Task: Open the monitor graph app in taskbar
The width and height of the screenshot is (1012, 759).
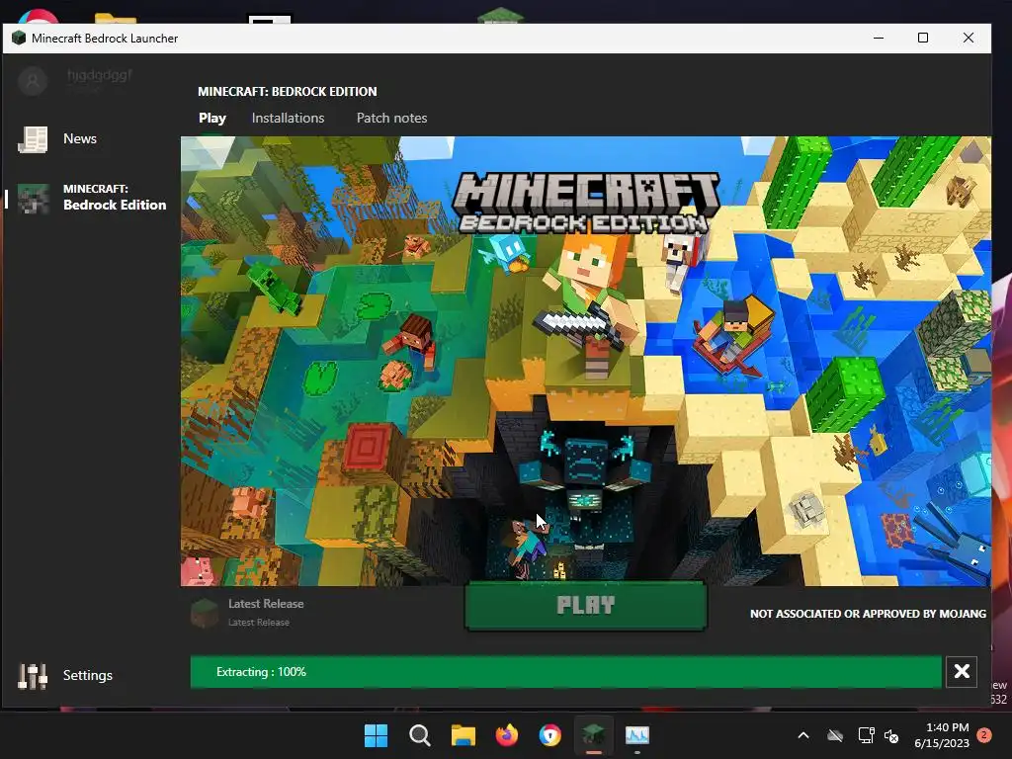Action: pos(637,735)
